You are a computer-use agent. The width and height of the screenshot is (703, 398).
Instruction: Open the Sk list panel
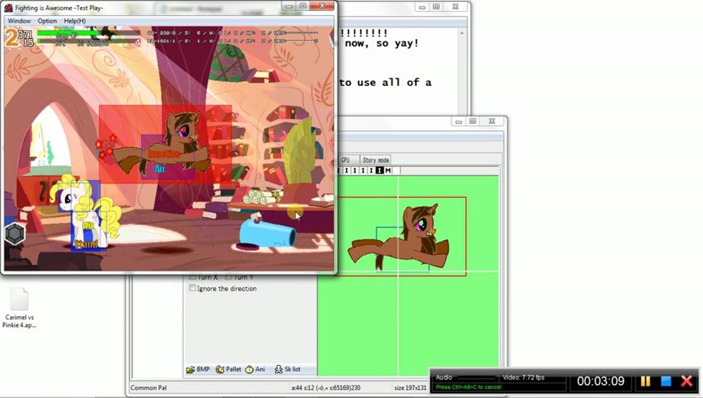(287, 369)
